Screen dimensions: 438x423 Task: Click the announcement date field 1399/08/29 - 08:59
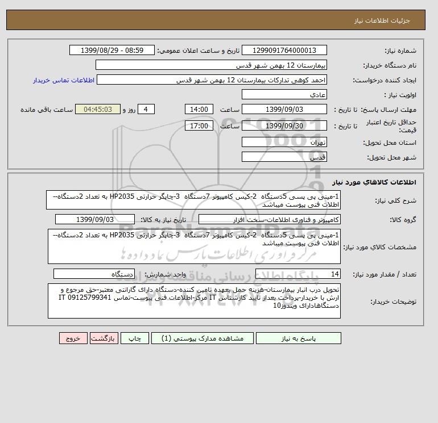(x=112, y=50)
